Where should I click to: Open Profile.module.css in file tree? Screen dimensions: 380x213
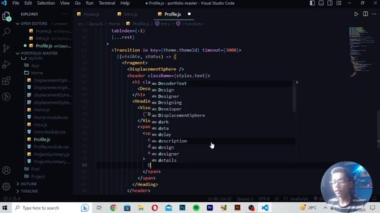51,147
